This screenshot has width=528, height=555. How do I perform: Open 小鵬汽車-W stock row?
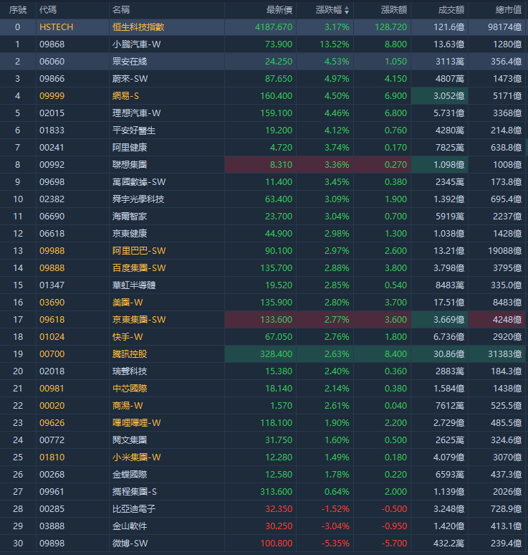point(264,44)
